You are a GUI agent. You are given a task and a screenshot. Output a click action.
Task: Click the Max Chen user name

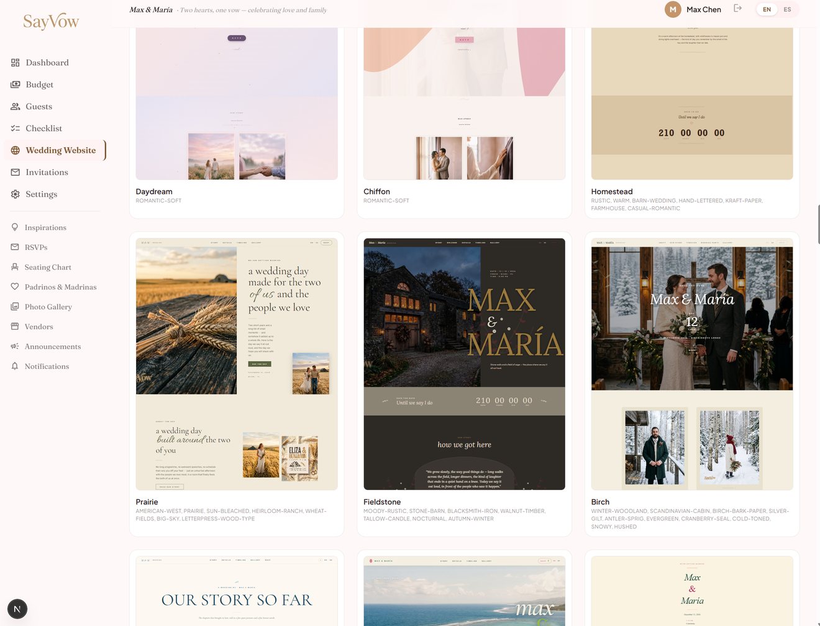click(704, 9)
